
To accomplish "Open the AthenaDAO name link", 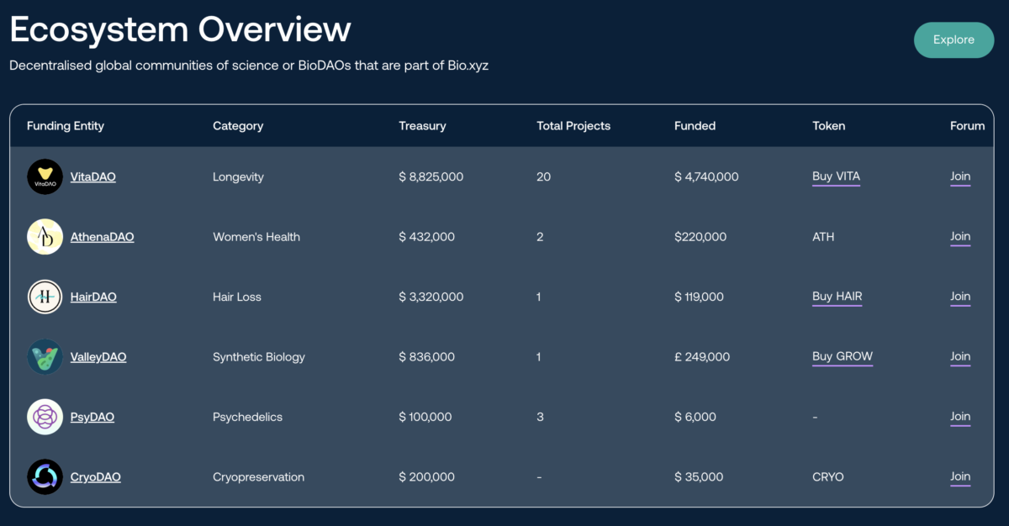I will [102, 237].
